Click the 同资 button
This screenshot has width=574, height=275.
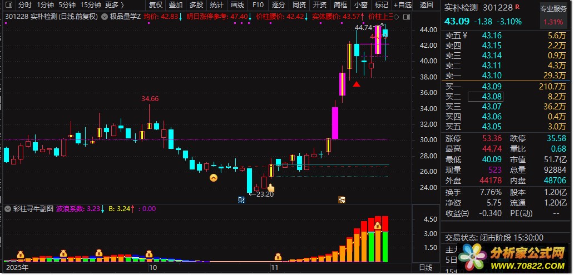coord(299,5)
